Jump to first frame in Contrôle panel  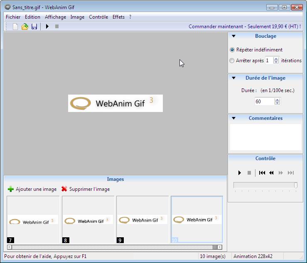[x=262, y=173]
